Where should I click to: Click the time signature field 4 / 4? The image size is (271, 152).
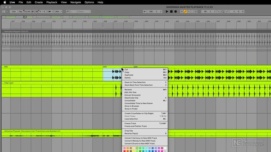coord(42,11)
